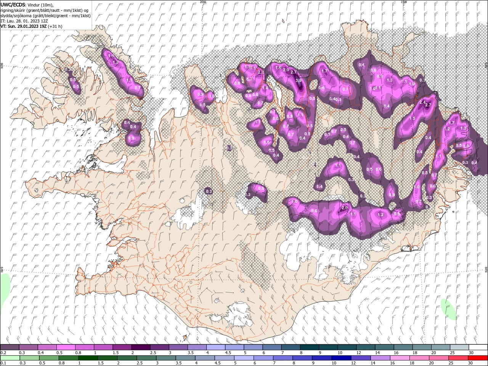Select the top-row swatch between 1 and 1.5
488x366 pixels.
click(103, 347)
